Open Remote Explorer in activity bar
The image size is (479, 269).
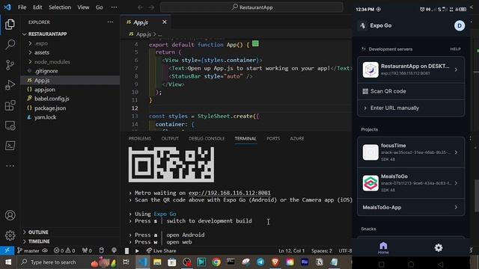(x=10, y=126)
